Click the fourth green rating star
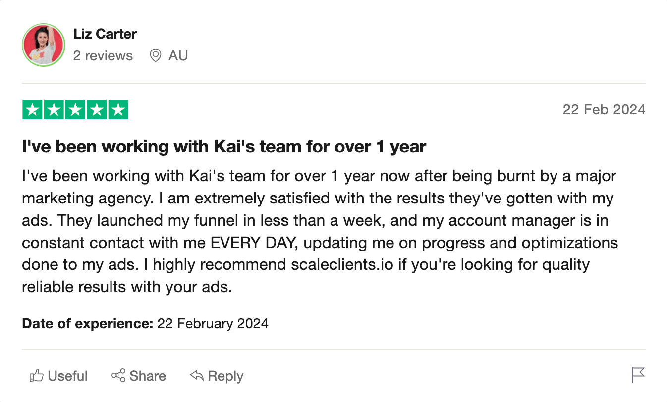Image resolution: width=667 pixels, height=402 pixels. (97, 110)
